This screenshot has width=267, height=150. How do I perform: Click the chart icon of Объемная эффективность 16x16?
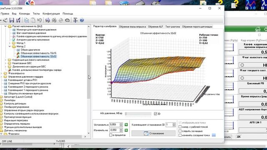pyautogui.click(x=18, y=53)
